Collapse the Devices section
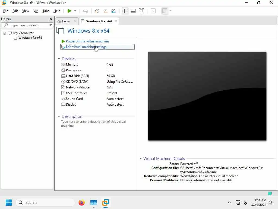This screenshot has width=278, height=209. pos(59,59)
